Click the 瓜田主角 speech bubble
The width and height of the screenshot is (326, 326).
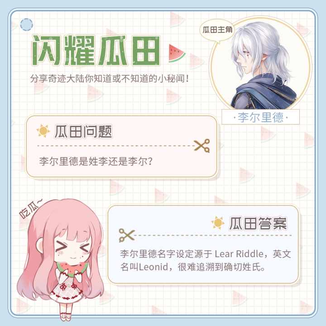[217, 31]
